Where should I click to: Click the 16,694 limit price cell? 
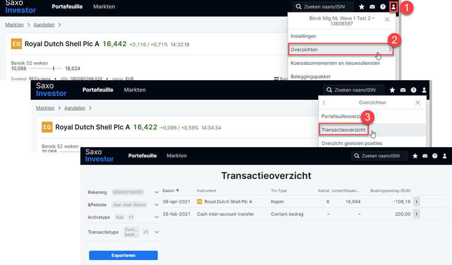point(353,202)
